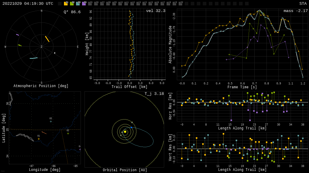Click the 'vel 32.3' velocity label
Viewport: 309px width, 173px height.
155,11
